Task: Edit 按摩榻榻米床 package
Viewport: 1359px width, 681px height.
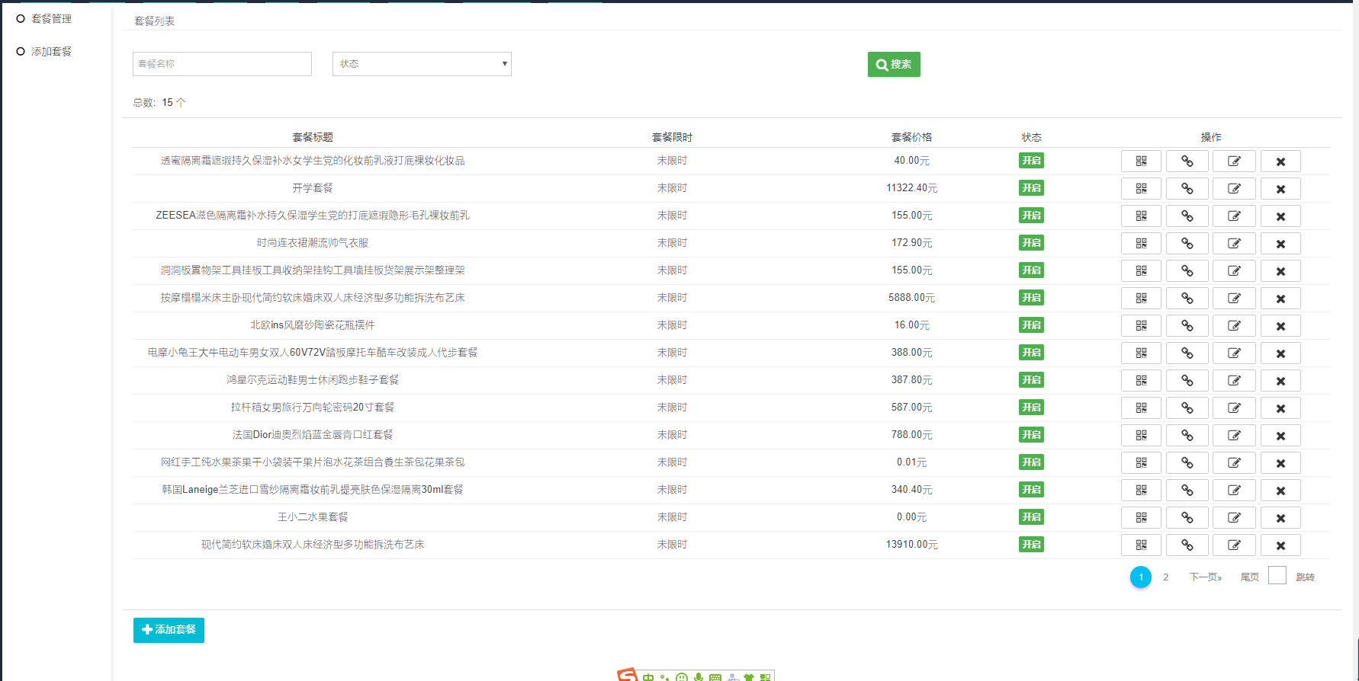Action: [1234, 298]
